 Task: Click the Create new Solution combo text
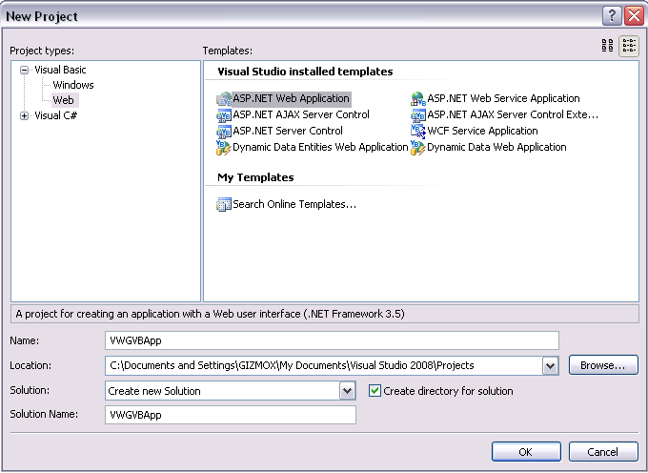coord(154,391)
